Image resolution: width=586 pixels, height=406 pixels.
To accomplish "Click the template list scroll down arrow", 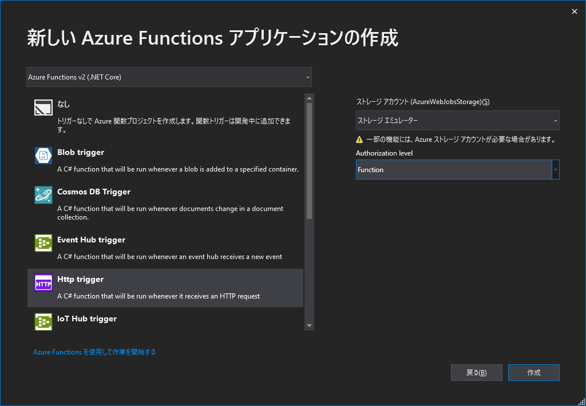I will click(309, 326).
